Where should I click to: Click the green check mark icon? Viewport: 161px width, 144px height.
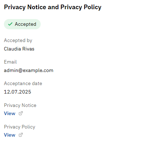pyautogui.click(x=10, y=24)
